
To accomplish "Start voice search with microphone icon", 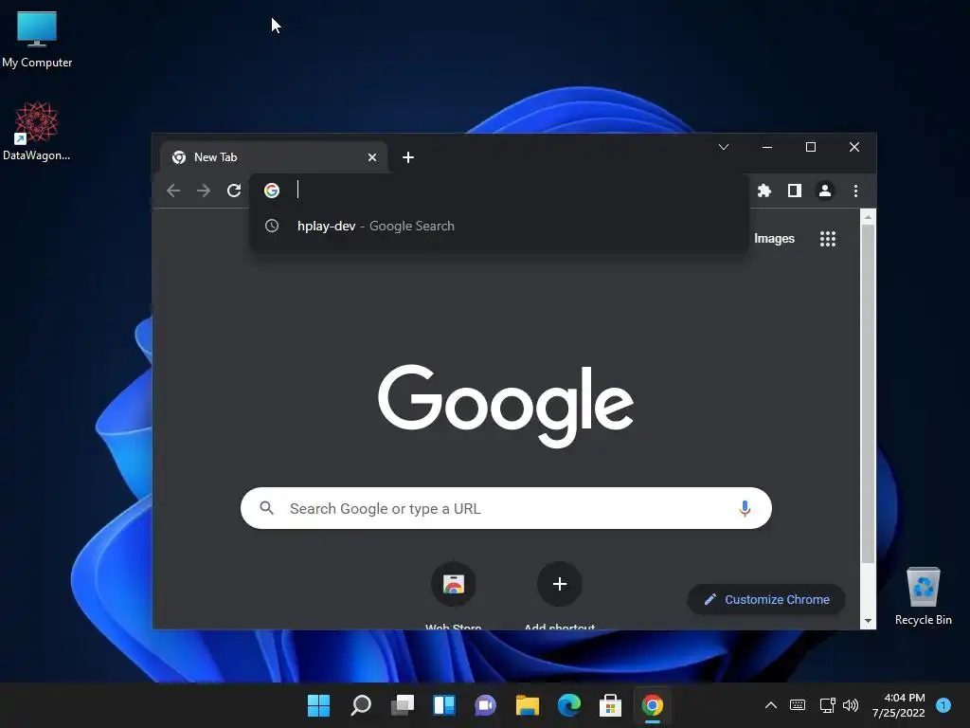I will coord(745,508).
